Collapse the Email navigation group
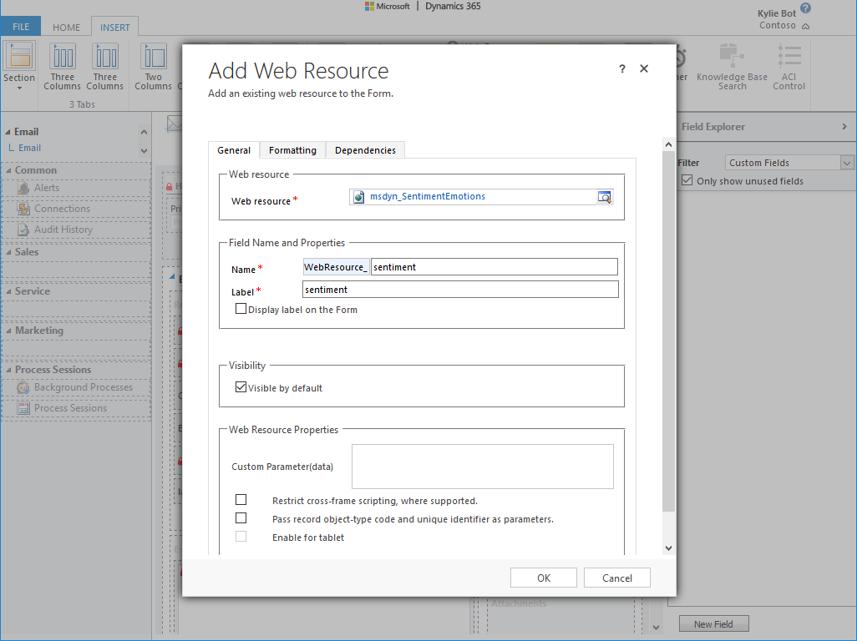The image size is (857, 641). (x=8, y=132)
